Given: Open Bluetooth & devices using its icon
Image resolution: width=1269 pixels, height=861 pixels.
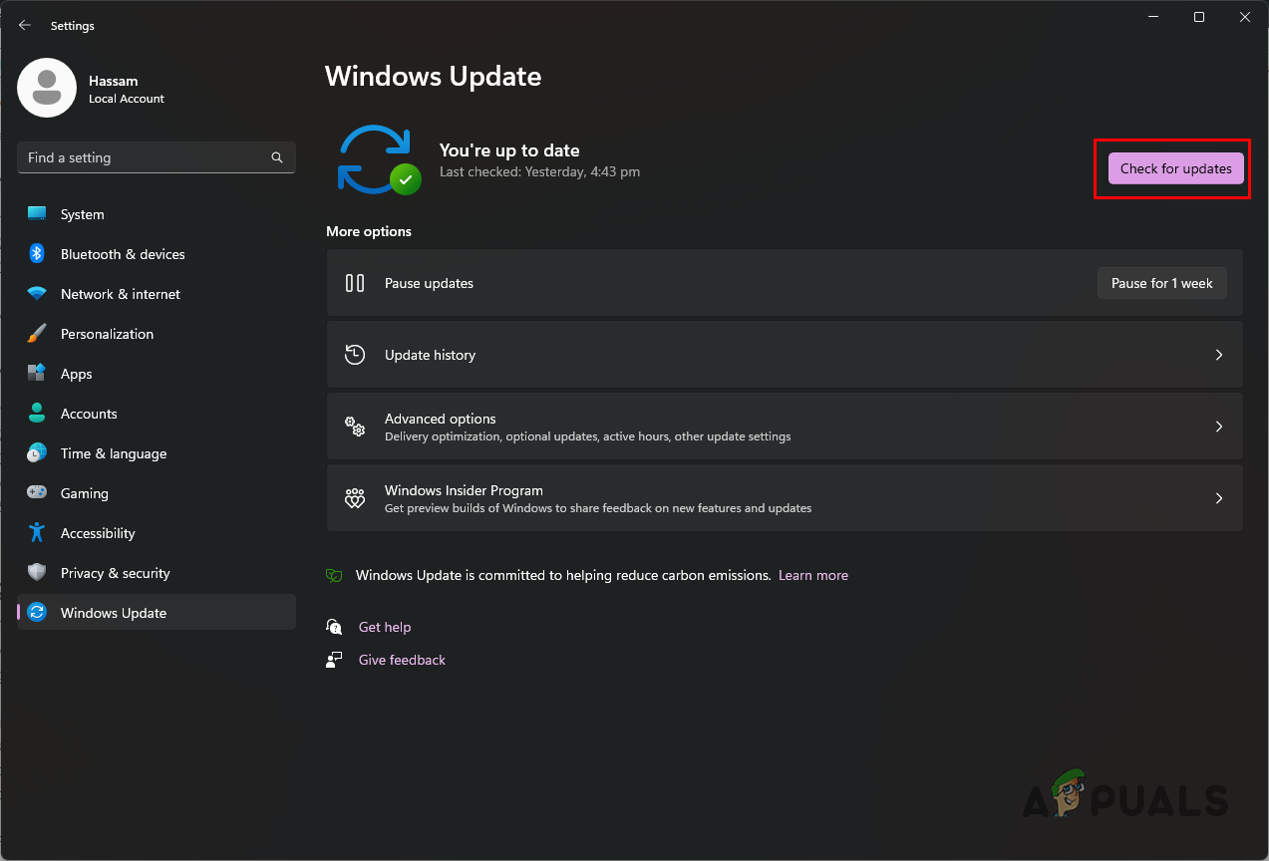Looking at the screenshot, I should point(37,253).
